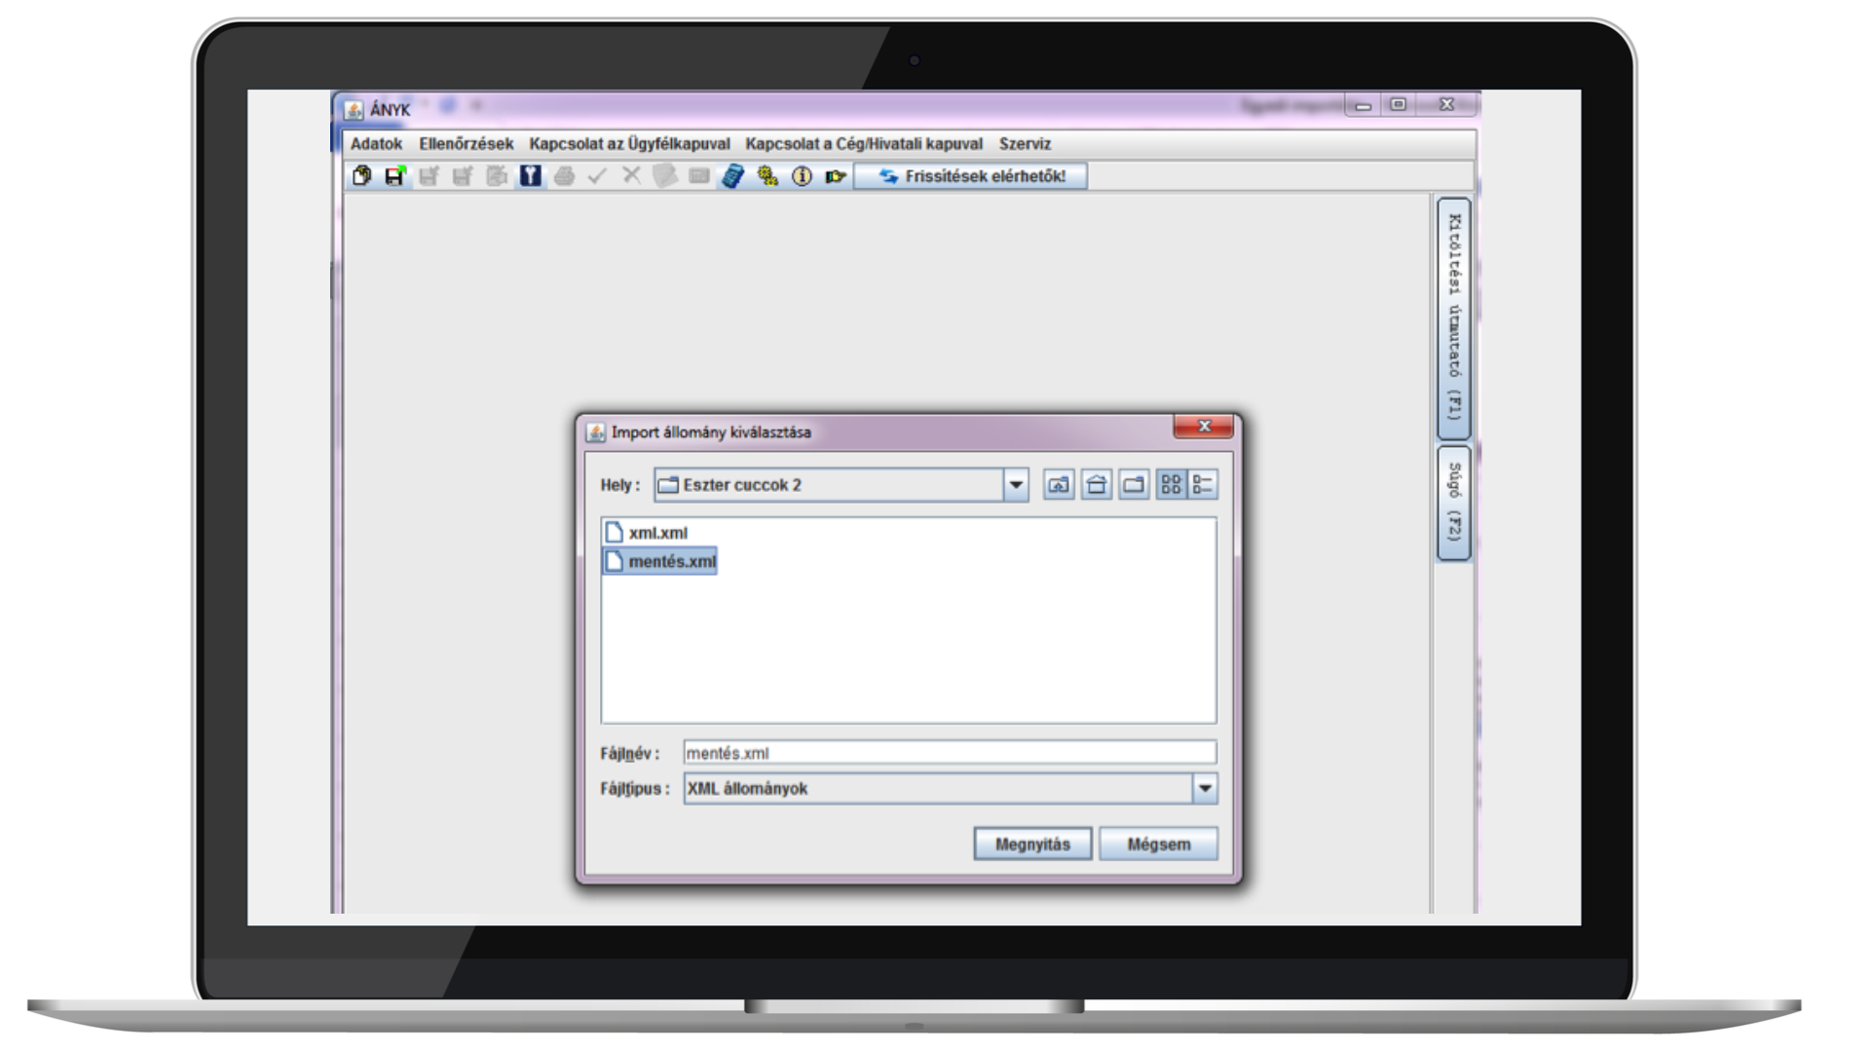This screenshot has width=1870, height=1052.
Task: Maximize the ÁNYK window
Action: pyautogui.click(x=1398, y=105)
